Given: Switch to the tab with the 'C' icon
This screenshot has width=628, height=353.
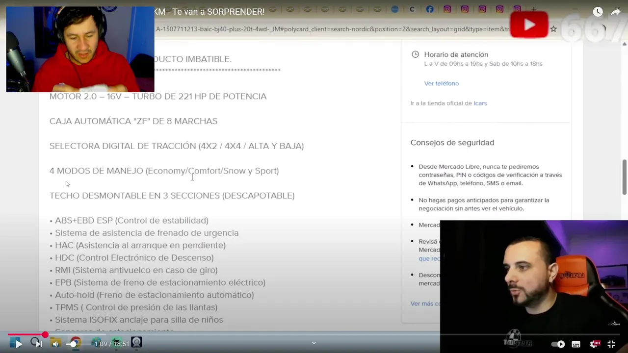Looking at the screenshot, I should [x=412, y=9].
